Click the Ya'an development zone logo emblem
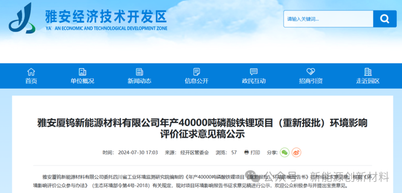402x193 pixels. click(x=22, y=19)
